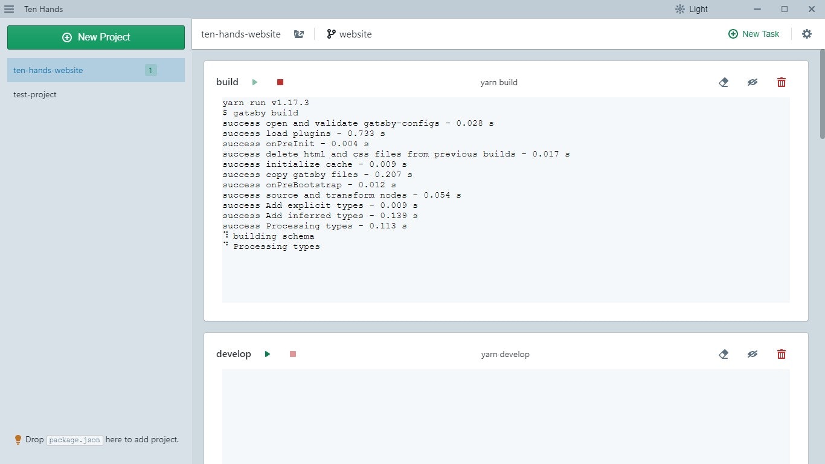Maximize the Ten Hands window
This screenshot has height=464, width=825.
click(785, 9)
